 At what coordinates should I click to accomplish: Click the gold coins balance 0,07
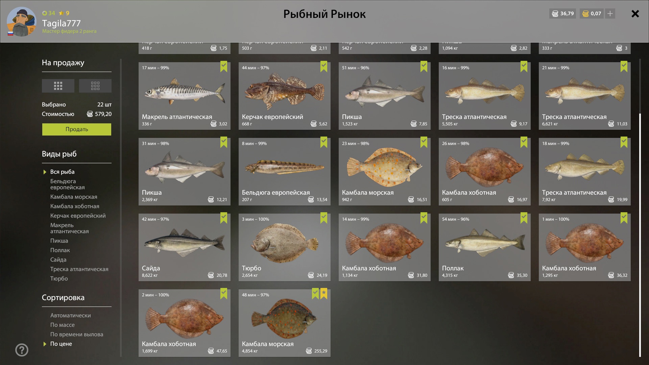click(592, 14)
